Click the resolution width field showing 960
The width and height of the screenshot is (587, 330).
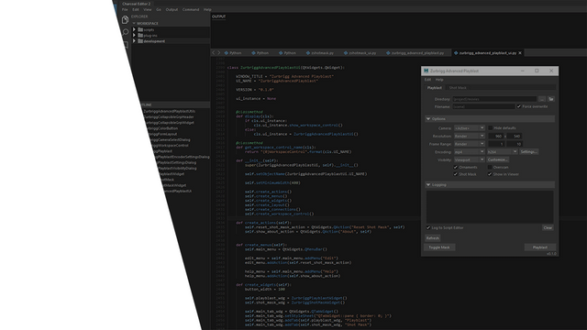pos(496,137)
